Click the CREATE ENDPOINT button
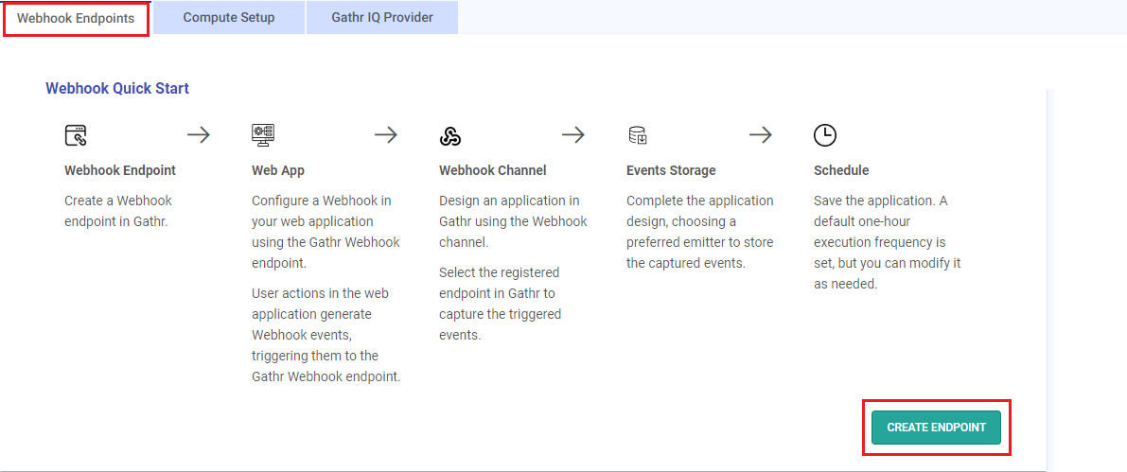This screenshot has height=472, width=1127. tap(936, 428)
